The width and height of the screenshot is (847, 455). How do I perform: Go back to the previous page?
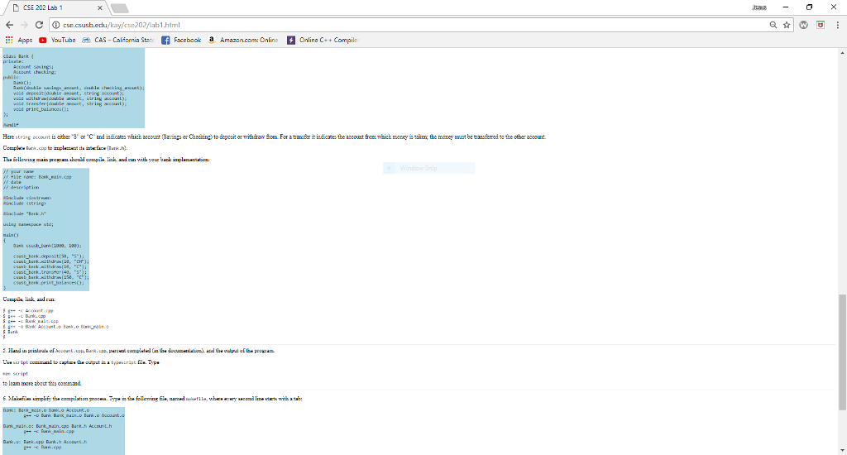(9, 25)
